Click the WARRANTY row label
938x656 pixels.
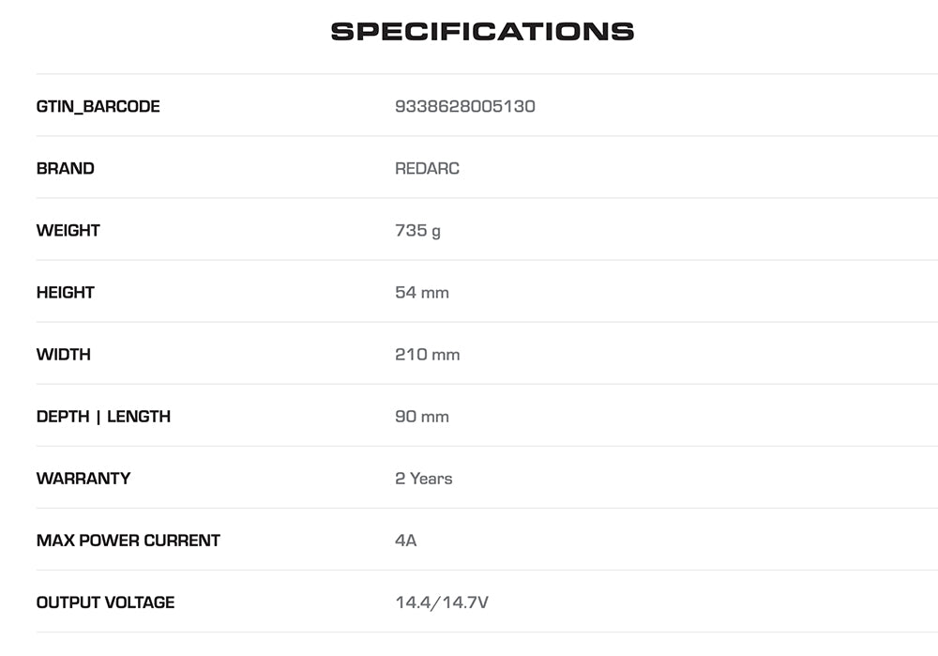[x=83, y=479]
